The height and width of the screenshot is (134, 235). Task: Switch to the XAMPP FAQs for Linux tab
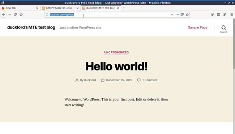[59, 8]
